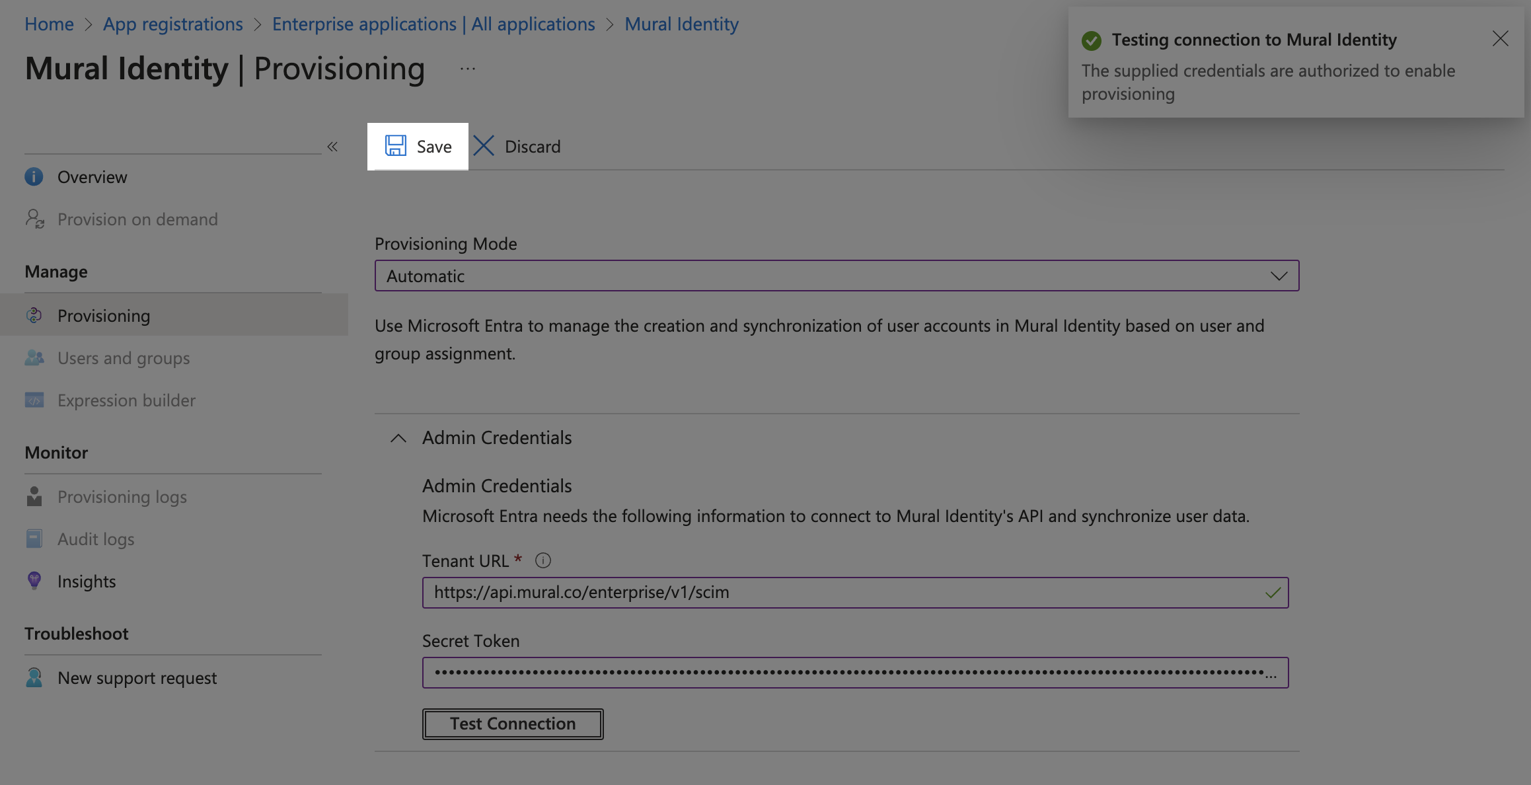Open the ellipsis more options menu

[x=468, y=69]
